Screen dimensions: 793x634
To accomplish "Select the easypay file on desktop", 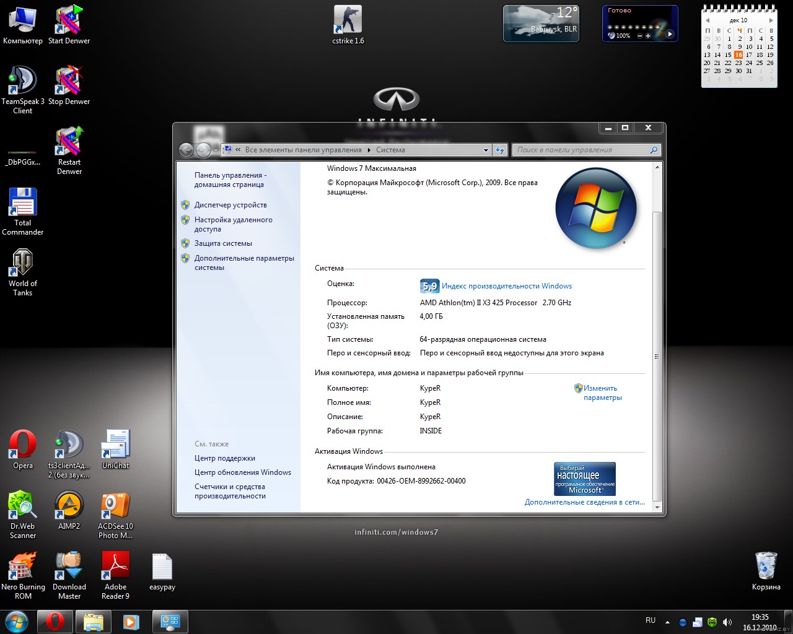I will point(162,571).
